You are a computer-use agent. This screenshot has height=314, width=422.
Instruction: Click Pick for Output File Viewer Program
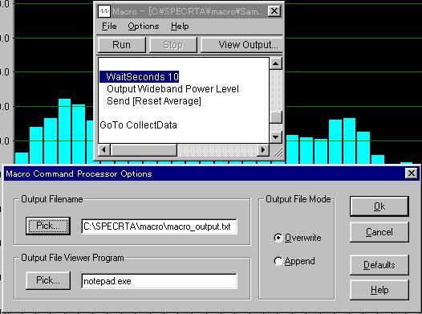[x=48, y=280]
